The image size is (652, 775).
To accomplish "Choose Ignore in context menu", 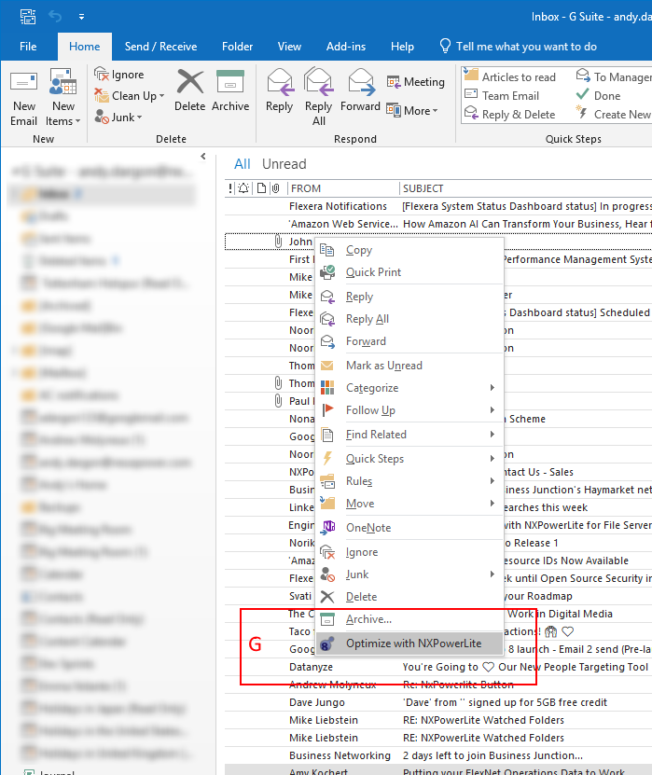I will tap(409, 552).
